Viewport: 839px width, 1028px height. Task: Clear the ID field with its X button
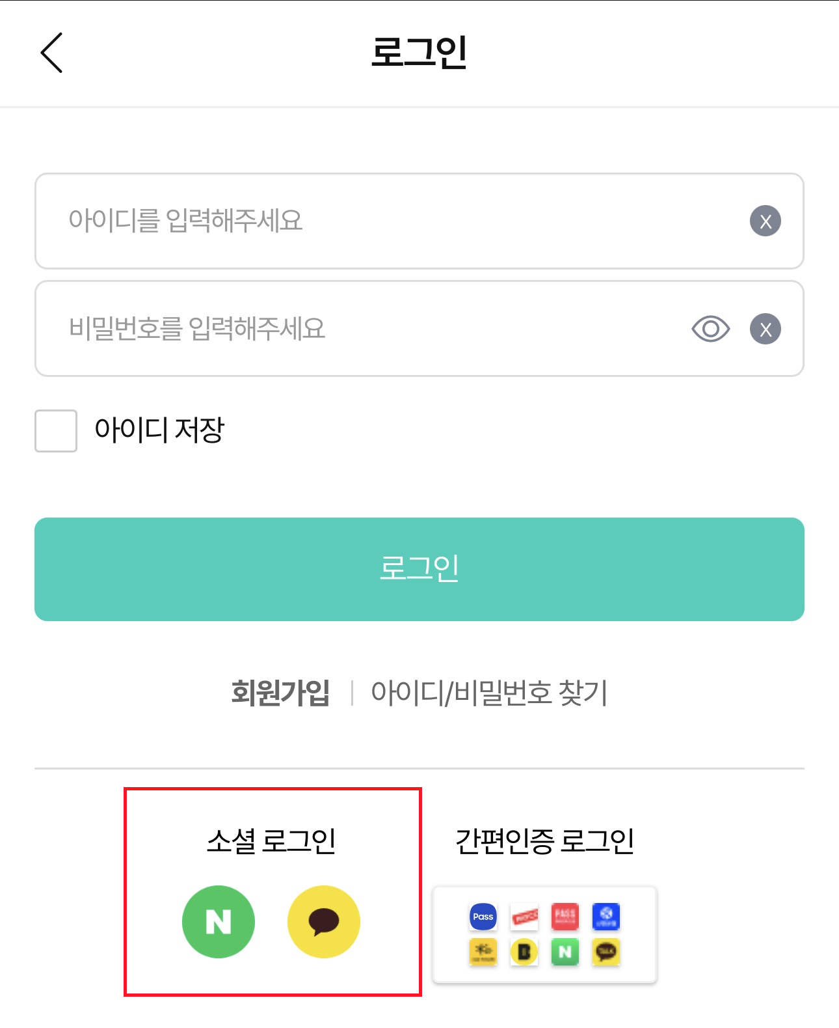(x=766, y=221)
